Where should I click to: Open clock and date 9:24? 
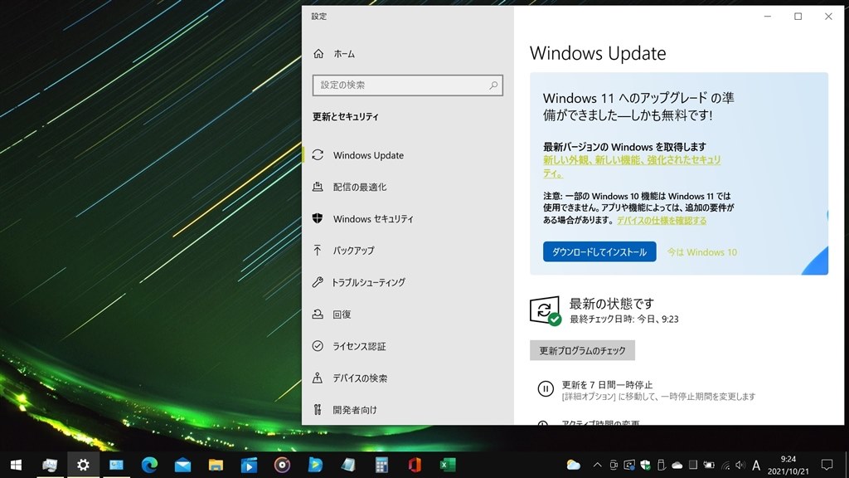point(788,465)
